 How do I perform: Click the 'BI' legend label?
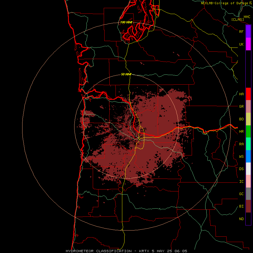pyautogui.click(x=241, y=206)
